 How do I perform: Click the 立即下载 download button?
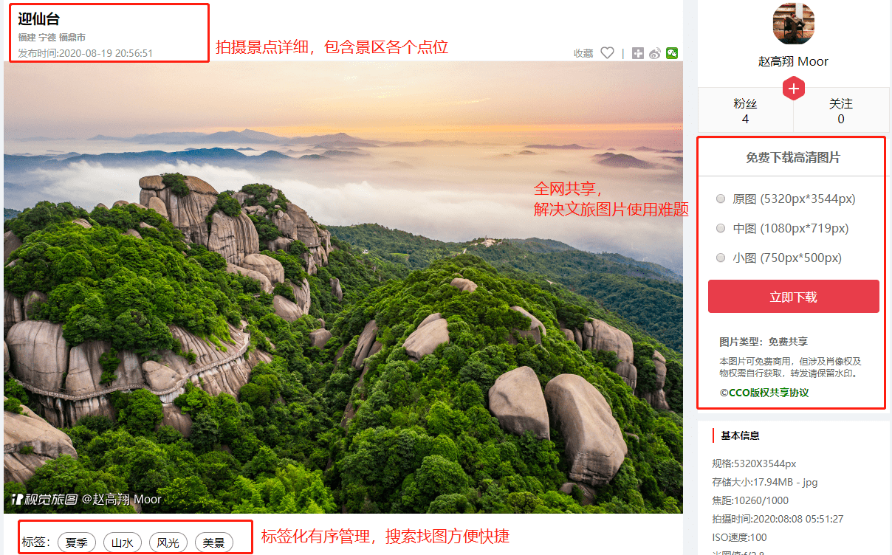794,297
